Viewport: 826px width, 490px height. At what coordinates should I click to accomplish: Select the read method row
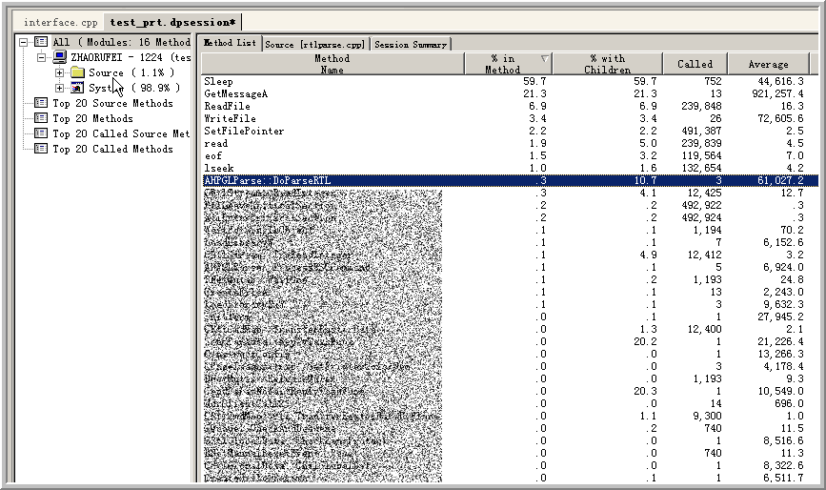tap(510, 143)
